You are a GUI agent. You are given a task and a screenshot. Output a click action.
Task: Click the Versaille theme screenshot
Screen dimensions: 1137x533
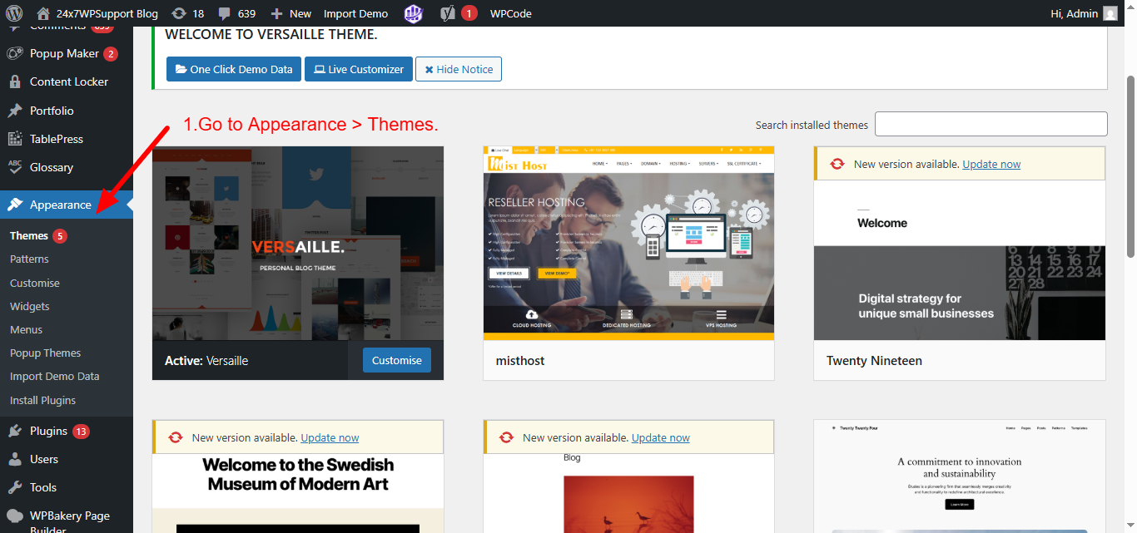coord(298,243)
